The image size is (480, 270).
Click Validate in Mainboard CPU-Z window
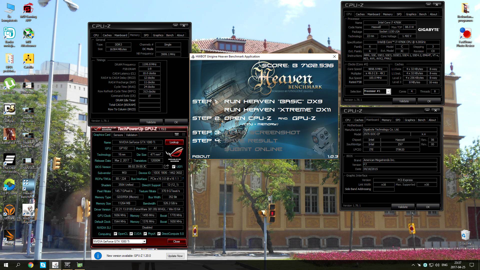(403, 207)
